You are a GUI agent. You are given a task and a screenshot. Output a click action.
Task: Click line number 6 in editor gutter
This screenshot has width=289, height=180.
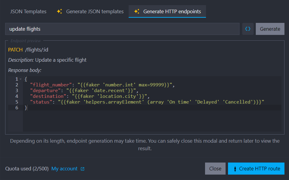pos(17,108)
